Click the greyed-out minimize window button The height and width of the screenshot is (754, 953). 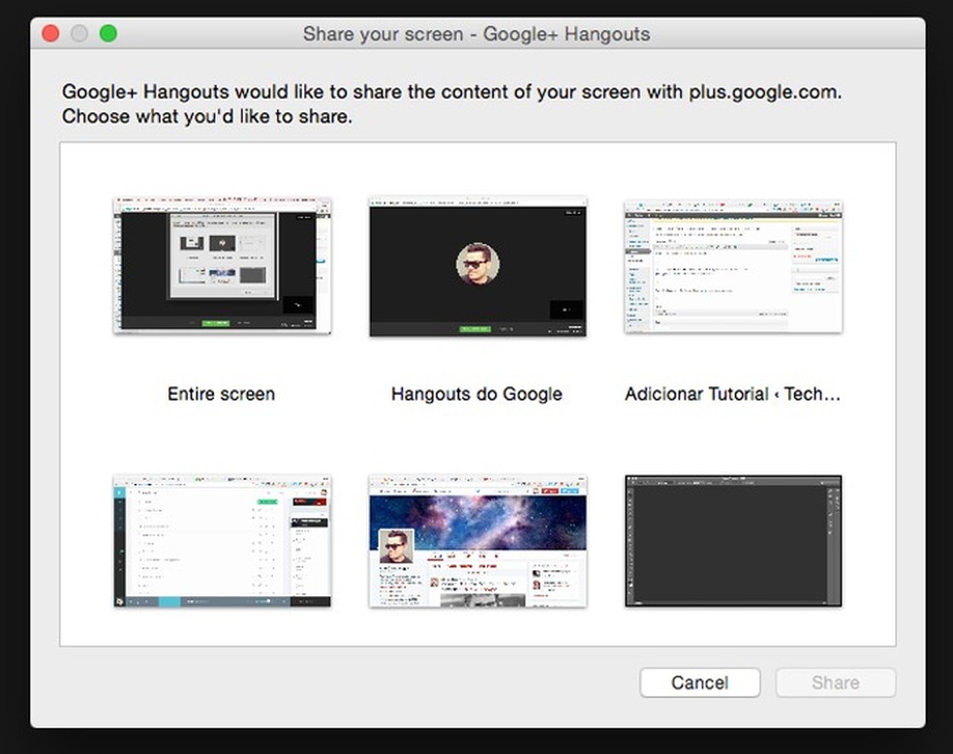tap(79, 34)
